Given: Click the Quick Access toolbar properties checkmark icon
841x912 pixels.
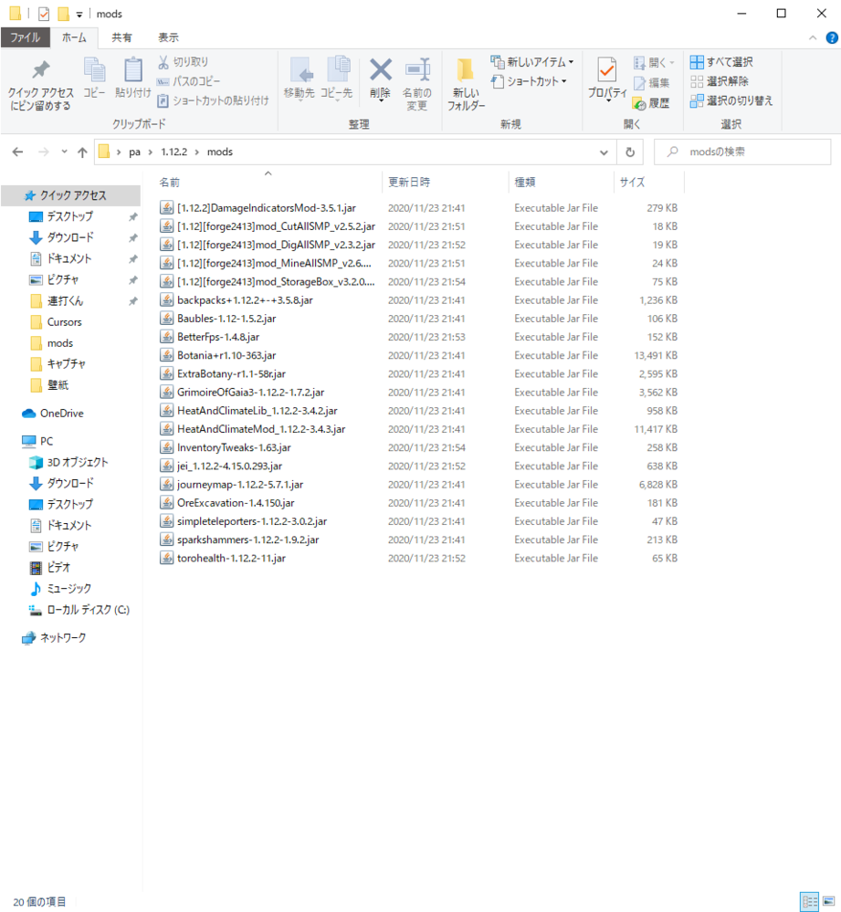Looking at the screenshot, I should 44,14.
